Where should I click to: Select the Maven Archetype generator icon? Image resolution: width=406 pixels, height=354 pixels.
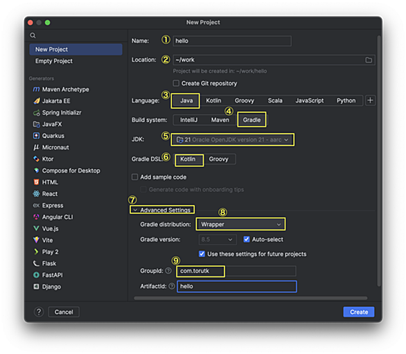pyautogui.click(x=36, y=89)
